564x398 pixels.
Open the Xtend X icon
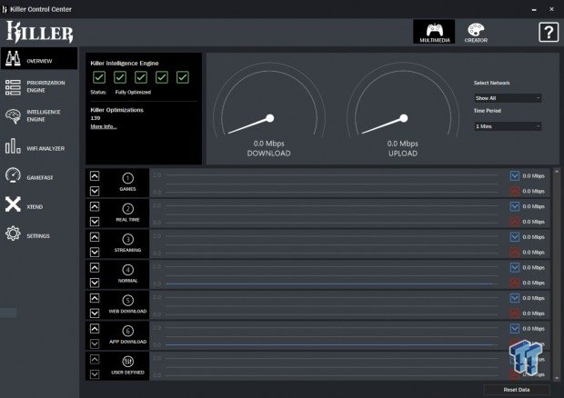[x=13, y=204]
